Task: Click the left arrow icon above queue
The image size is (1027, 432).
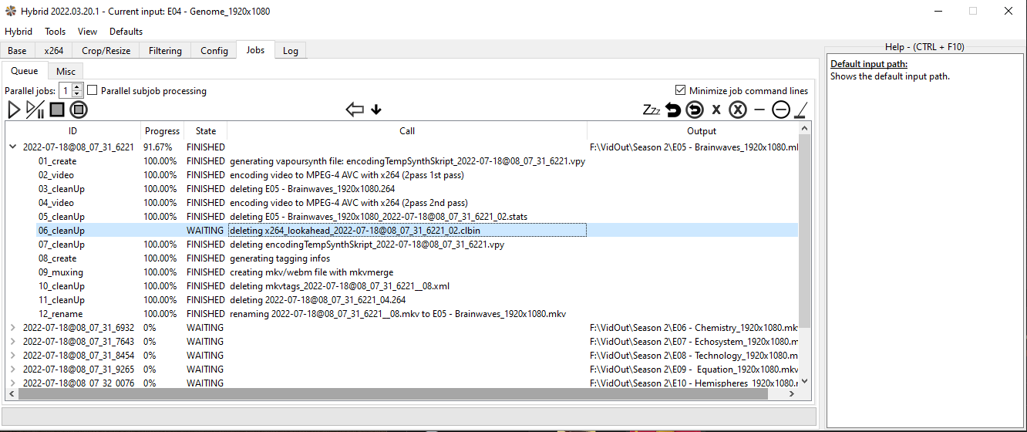Action: (x=355, y=110)
